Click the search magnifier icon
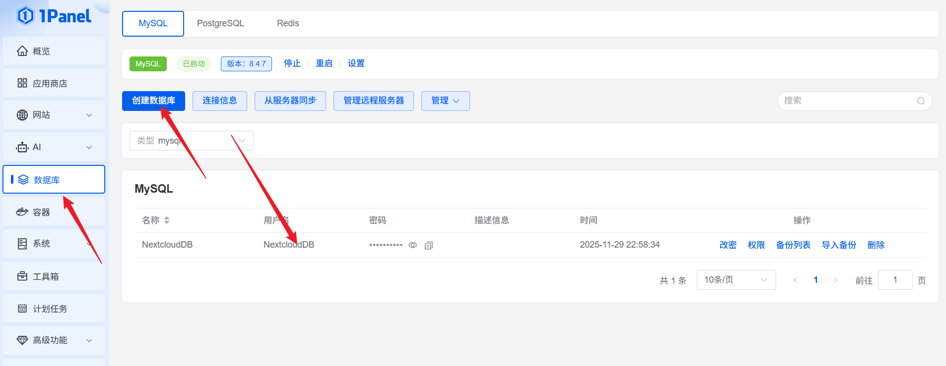 click(921, 101)
